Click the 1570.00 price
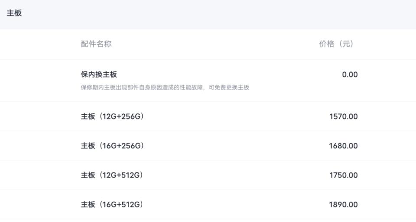416x222 pixels. [x=343, y=116]
